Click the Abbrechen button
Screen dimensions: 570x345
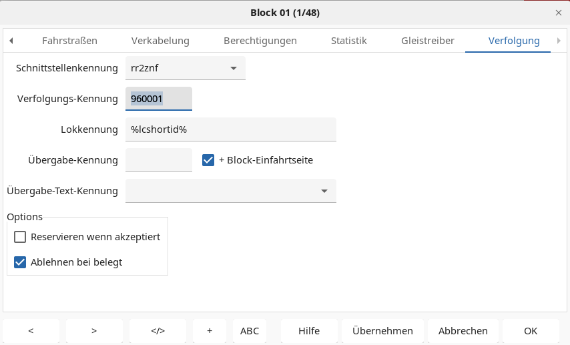pos(463,330)
